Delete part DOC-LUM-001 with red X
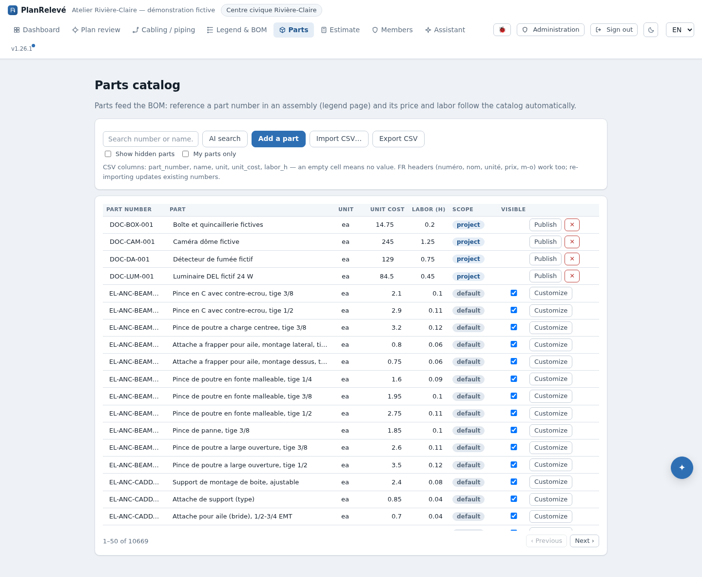 click(x=572, y=276)
